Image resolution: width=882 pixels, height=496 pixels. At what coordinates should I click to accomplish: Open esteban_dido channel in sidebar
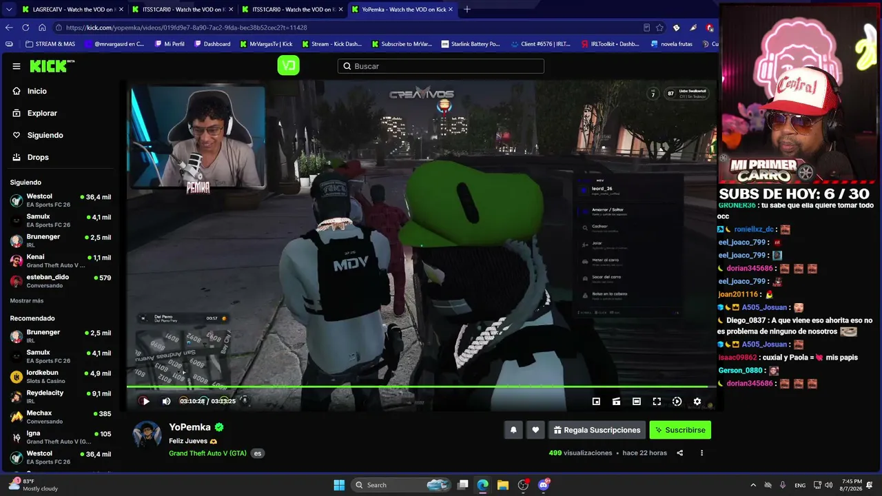pyautogui.click(x=61, y=281)
